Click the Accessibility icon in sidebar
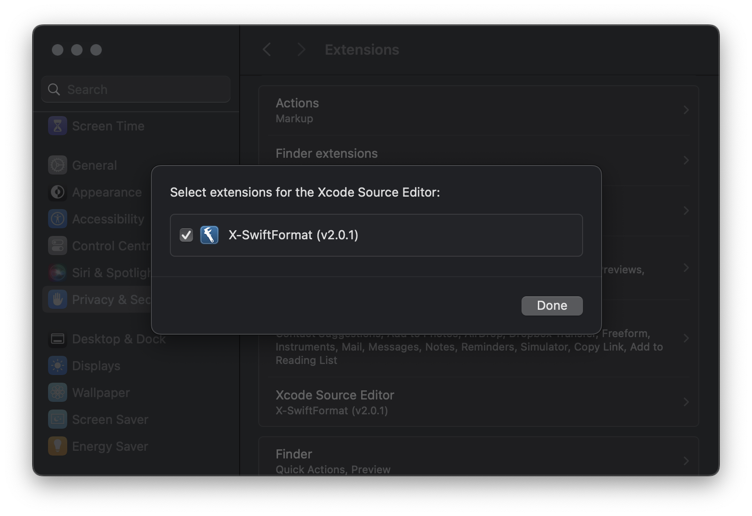The image size is (752, 516). pyautogui.click(x=58, y=219)
